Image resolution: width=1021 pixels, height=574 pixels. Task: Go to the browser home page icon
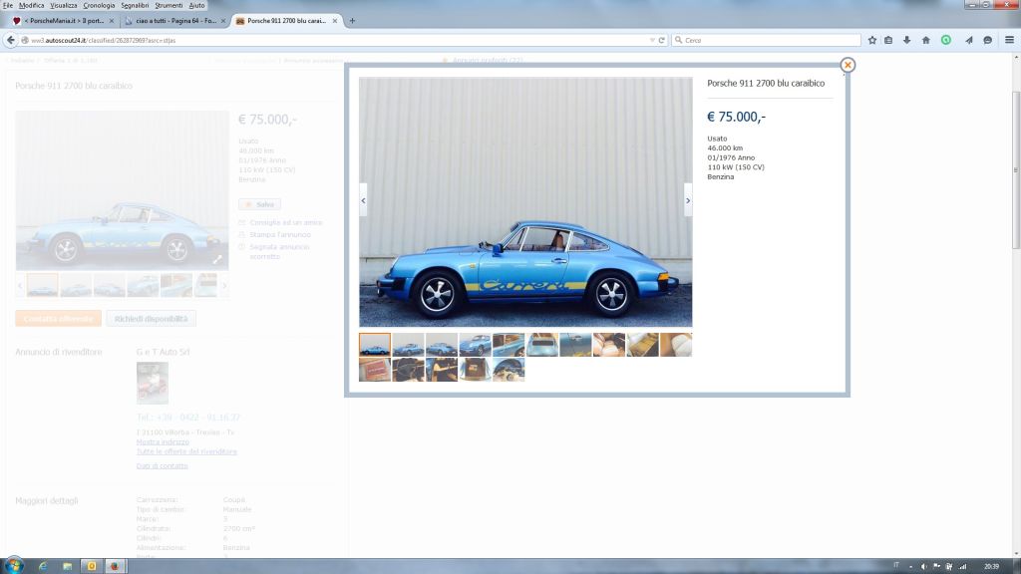click(926, 40)
